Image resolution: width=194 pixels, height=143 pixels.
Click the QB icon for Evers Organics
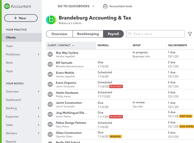50,84
